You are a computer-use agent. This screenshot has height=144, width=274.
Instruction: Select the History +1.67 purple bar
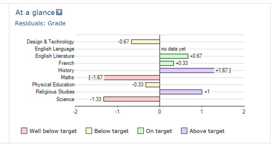click(187, 70)
